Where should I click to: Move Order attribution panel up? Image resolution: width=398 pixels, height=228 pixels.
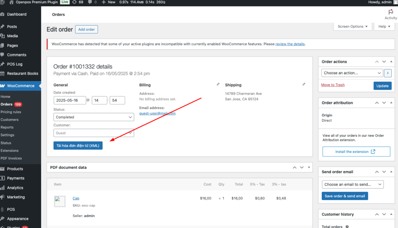[x=377, y=103]
